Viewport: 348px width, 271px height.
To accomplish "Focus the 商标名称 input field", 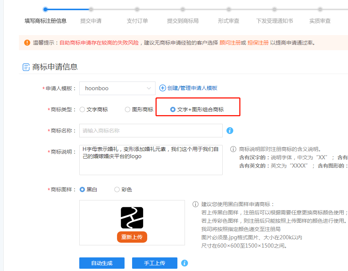I will coord(151,131).
